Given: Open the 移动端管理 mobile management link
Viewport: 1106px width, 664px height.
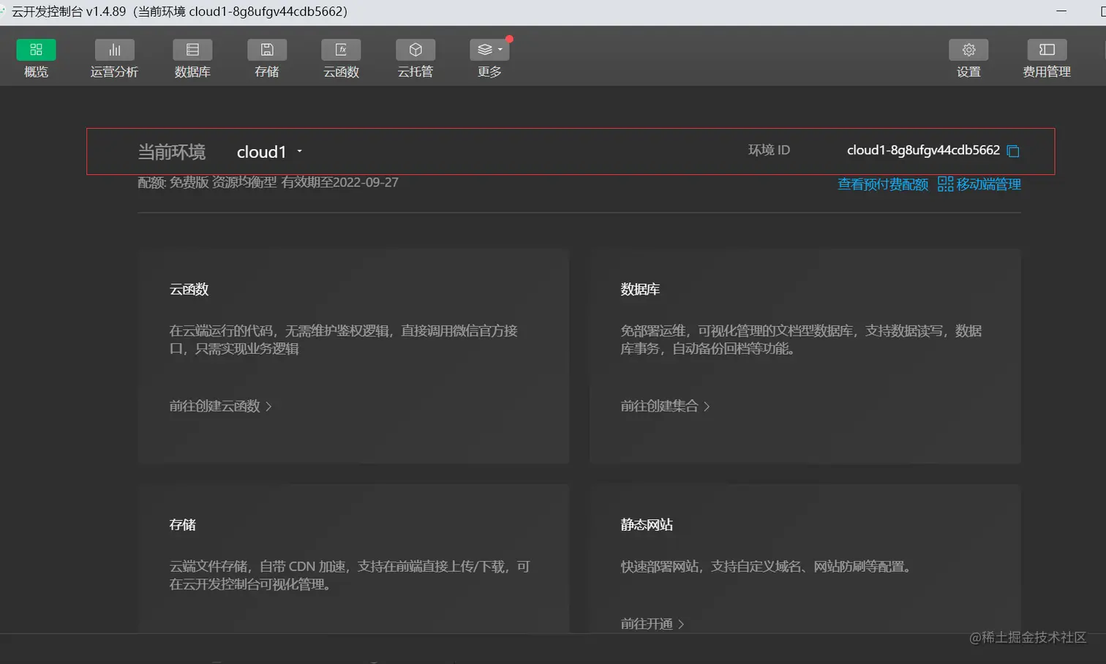Looking at the screenshot, I should (x=987, y=184).
